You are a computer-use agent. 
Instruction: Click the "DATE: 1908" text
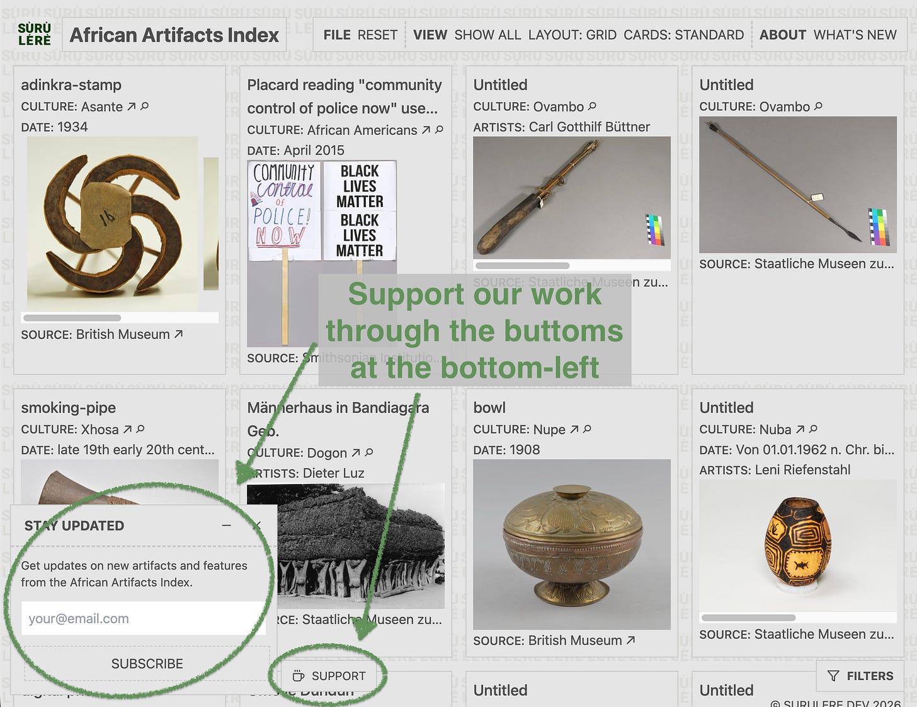pyautogui.click(x=507, y=449)
